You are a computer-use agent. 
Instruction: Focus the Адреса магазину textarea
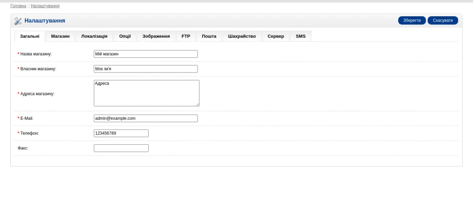coord(147,93)
